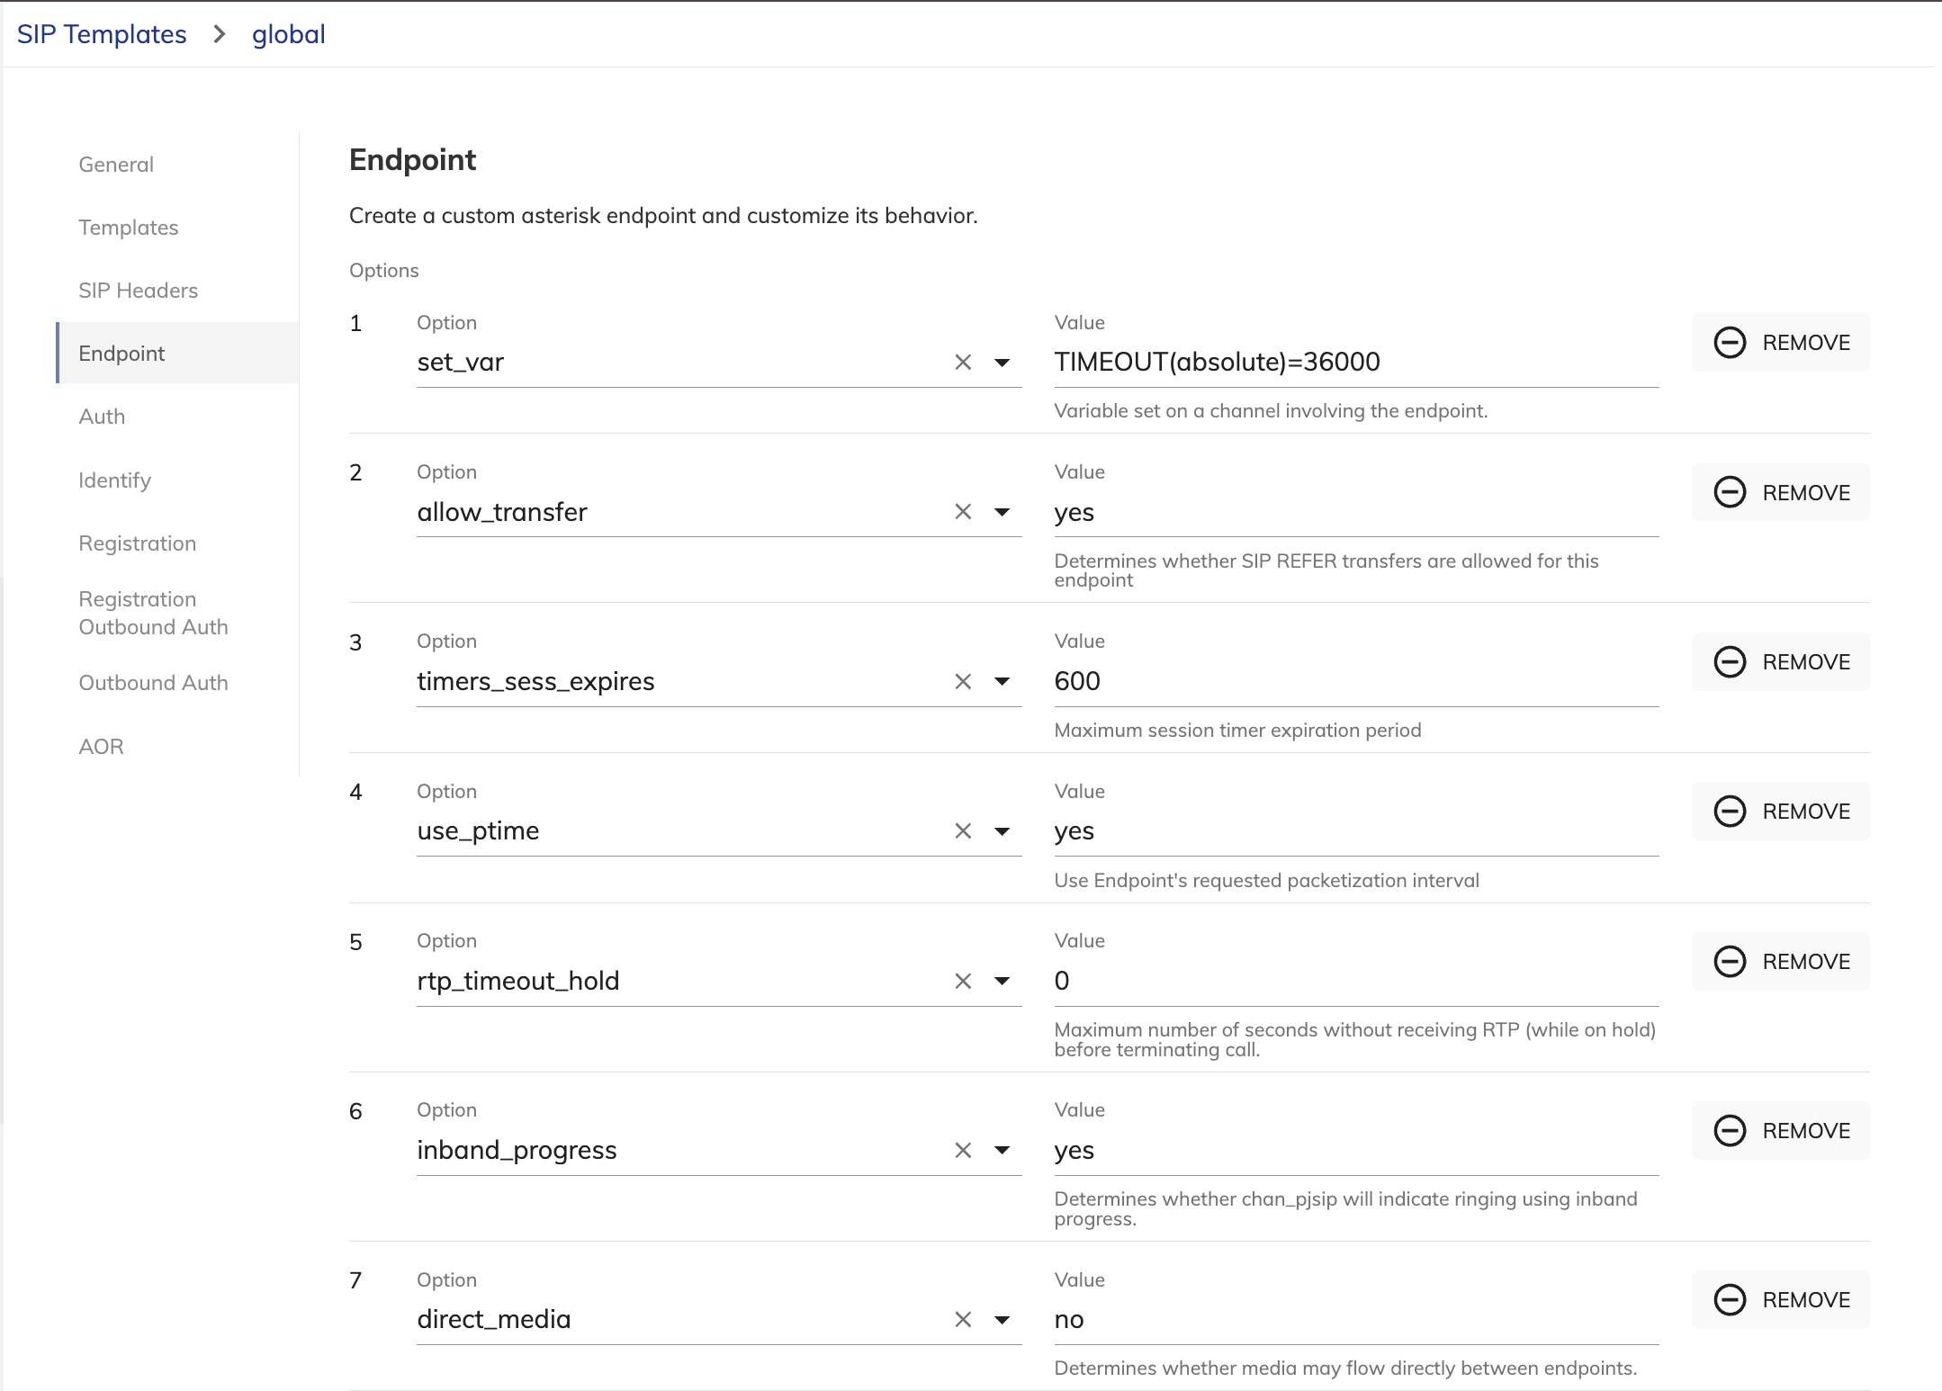Expand the allow_transfer option dropdown
Screen dimensions: 1942x1391
pos(1002,512)
